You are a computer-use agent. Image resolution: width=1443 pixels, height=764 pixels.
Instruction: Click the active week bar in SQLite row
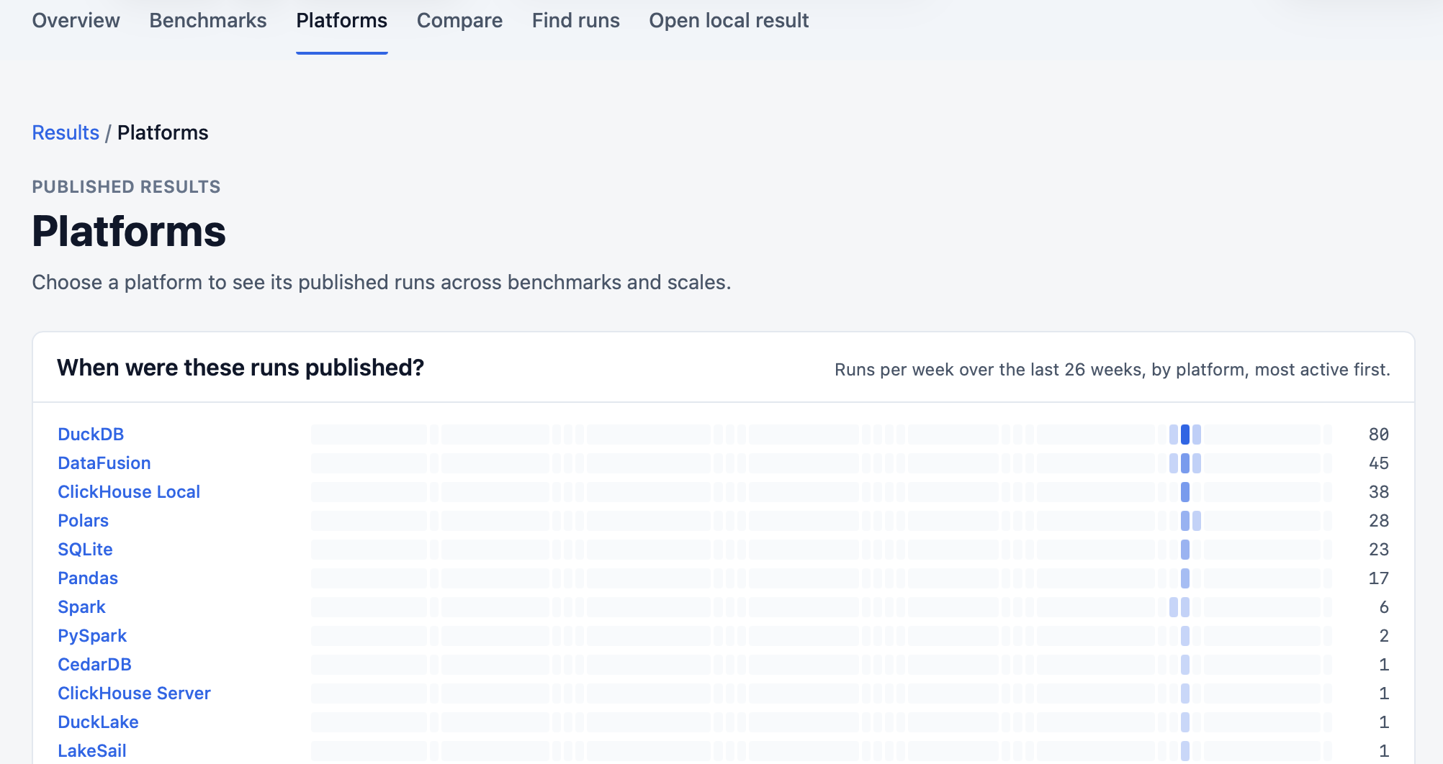pos(1185,550)
